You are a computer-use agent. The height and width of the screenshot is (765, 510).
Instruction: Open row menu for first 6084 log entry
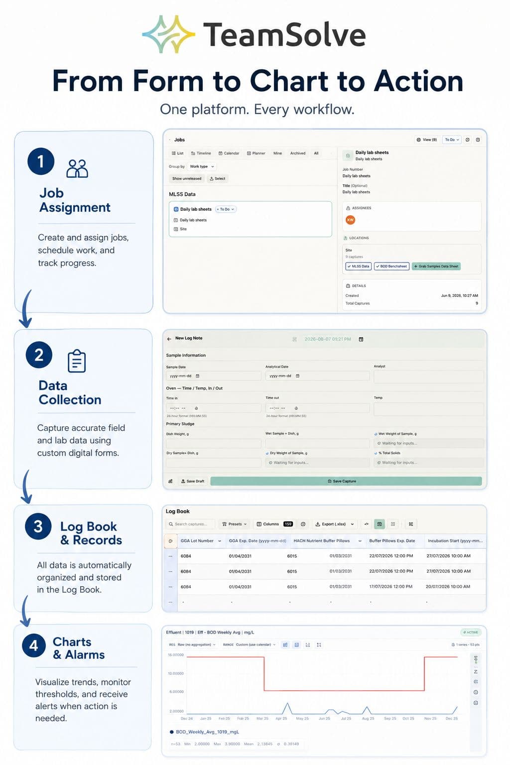[170, 556]
